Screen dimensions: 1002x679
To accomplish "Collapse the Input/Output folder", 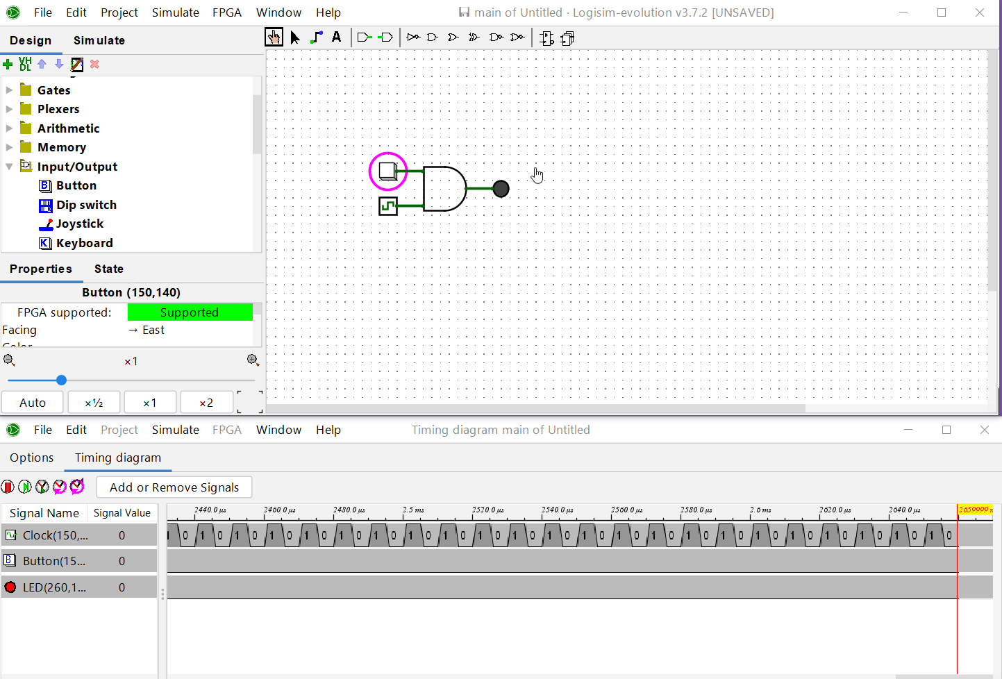I will click(x=9, y=167).
